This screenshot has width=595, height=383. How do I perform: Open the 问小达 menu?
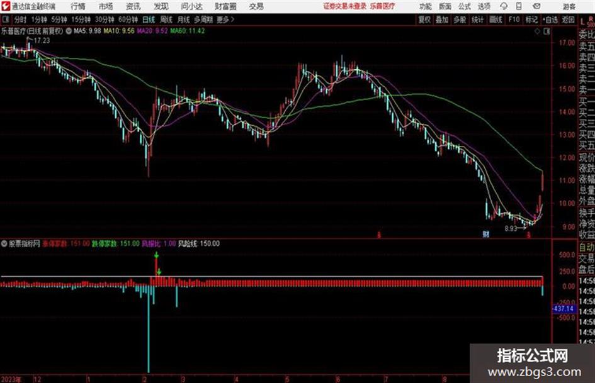pyautogui.click(x=191, y=6)
